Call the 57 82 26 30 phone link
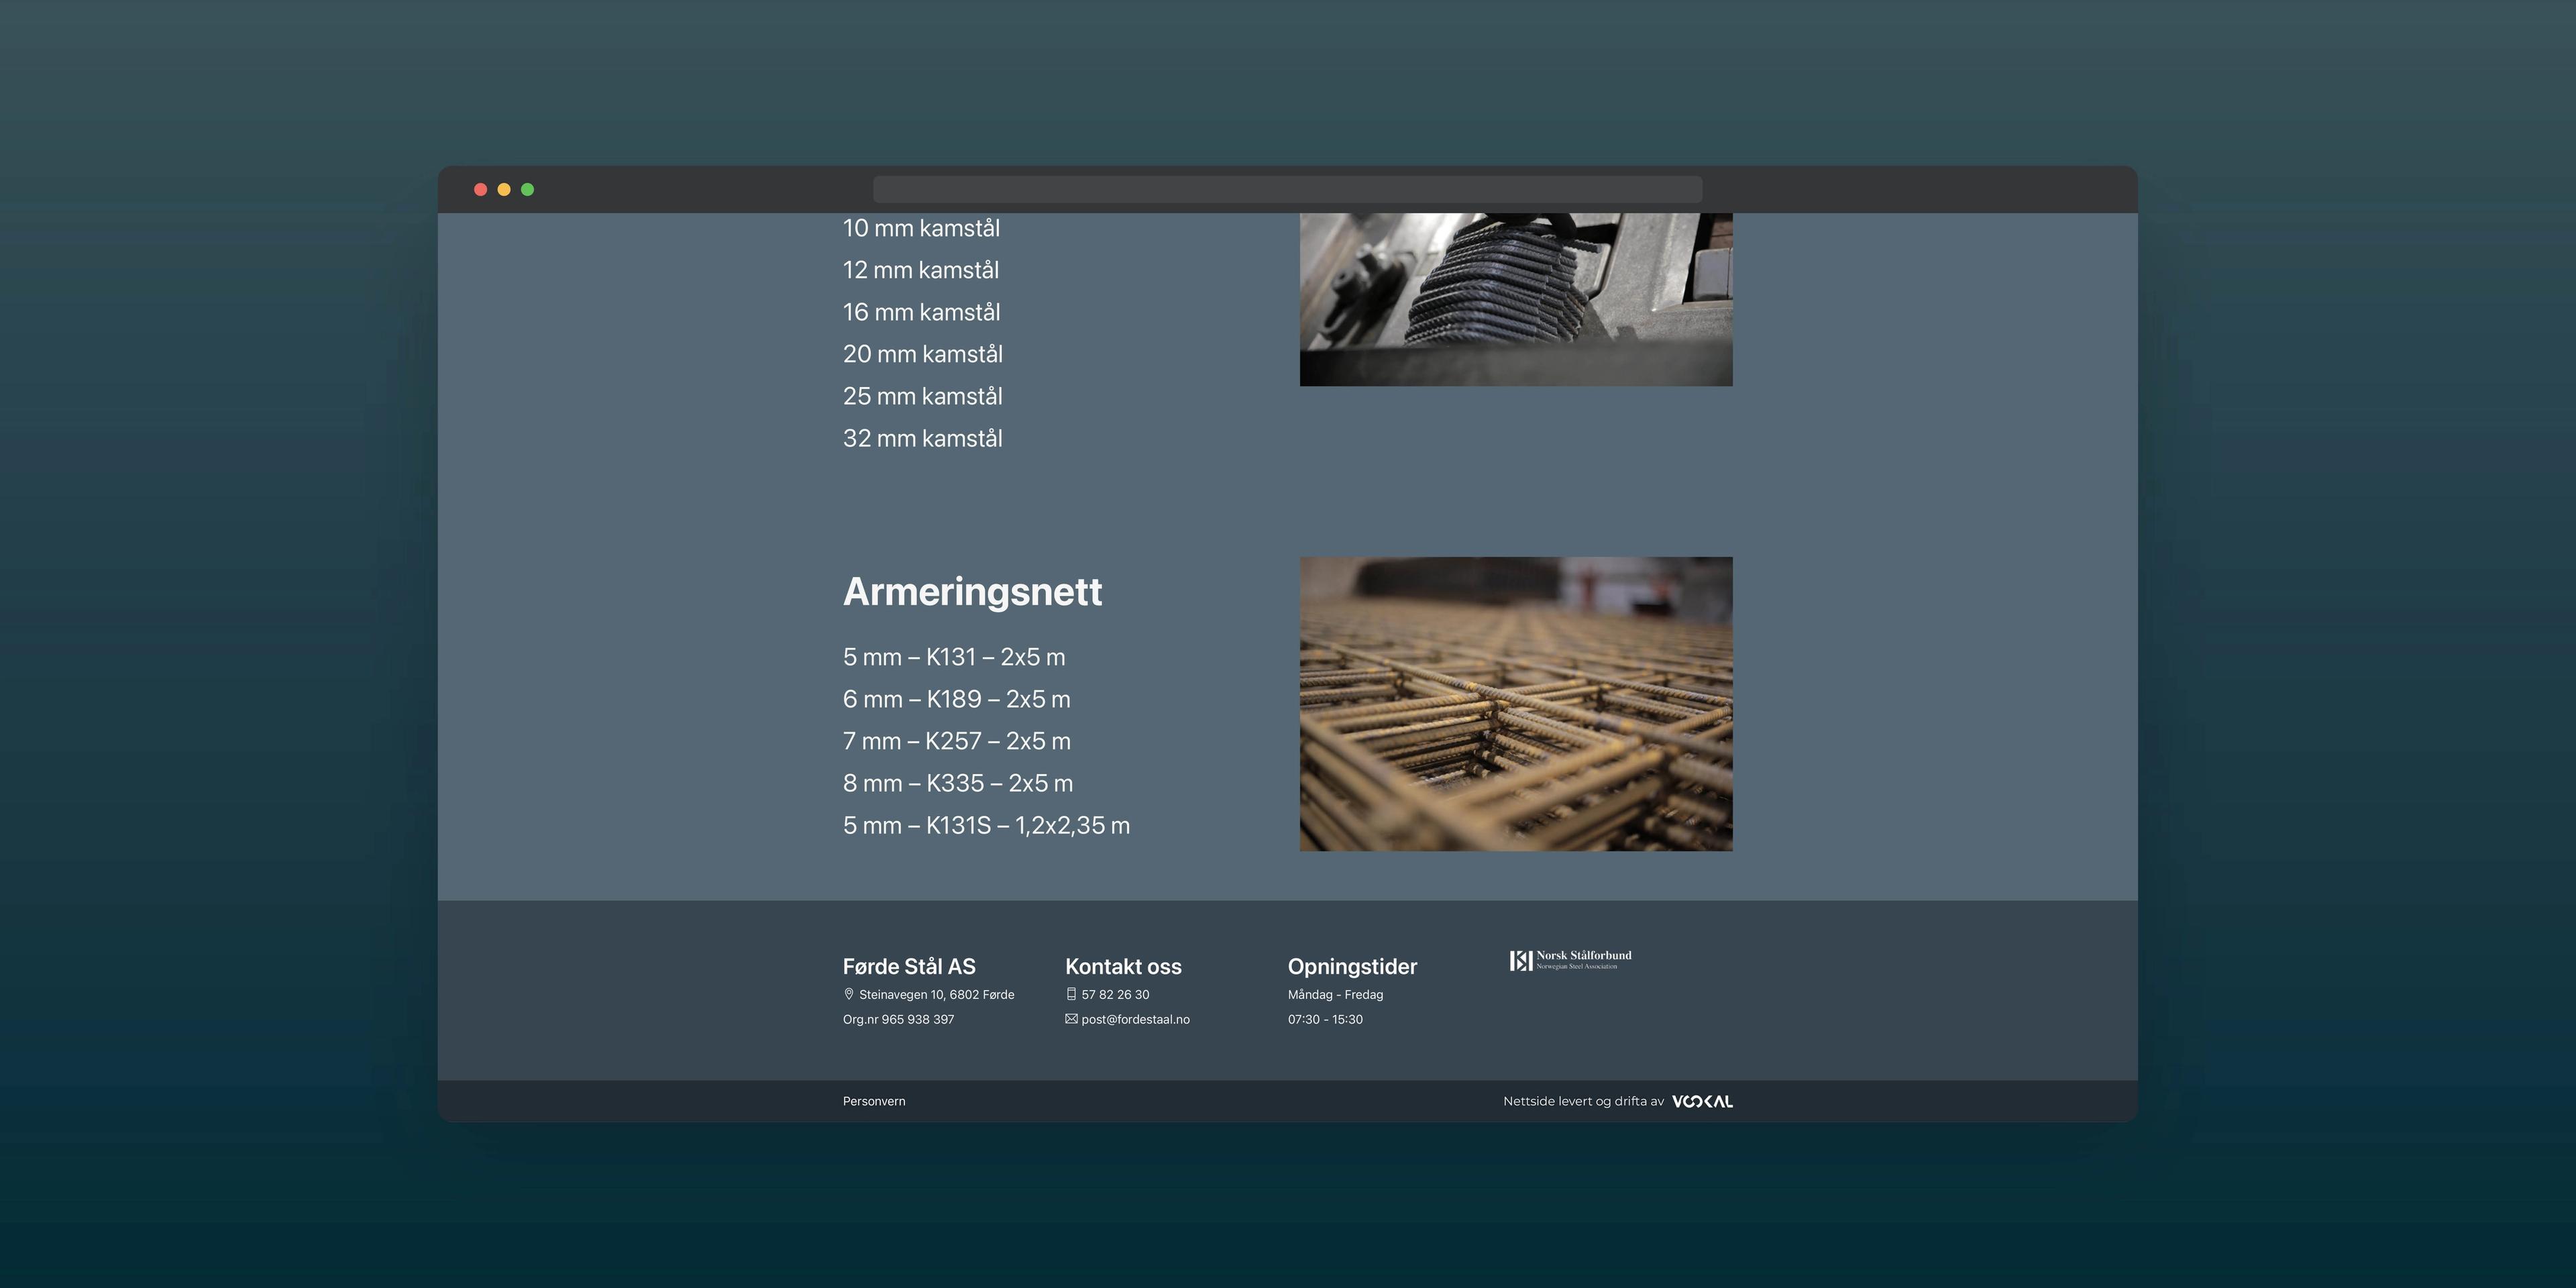2576x1288 pixels. tap(1115, 994)
